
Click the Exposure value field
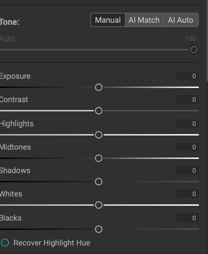pyautogui.click(x=187, y=76)
